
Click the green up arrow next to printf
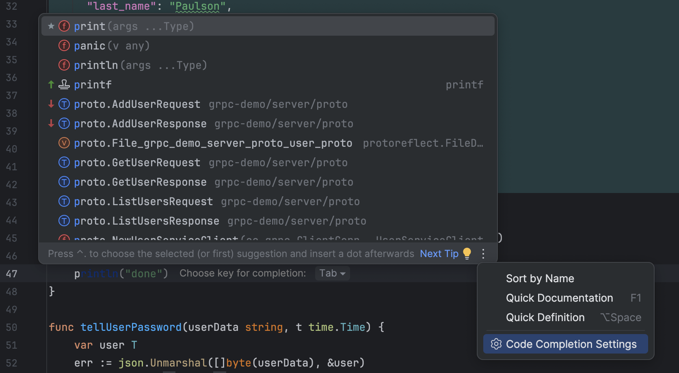(x=51, y=84)
